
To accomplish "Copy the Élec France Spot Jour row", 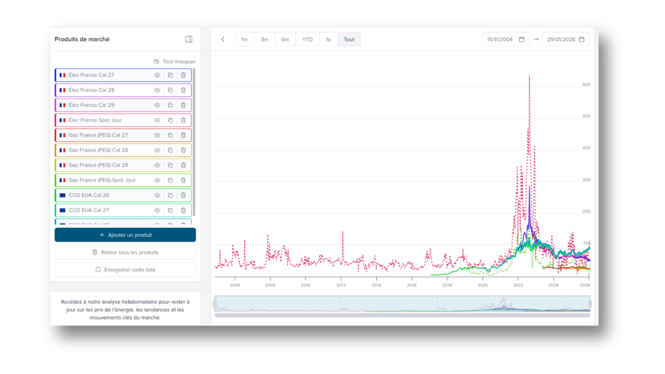I will tap(170, 120).
